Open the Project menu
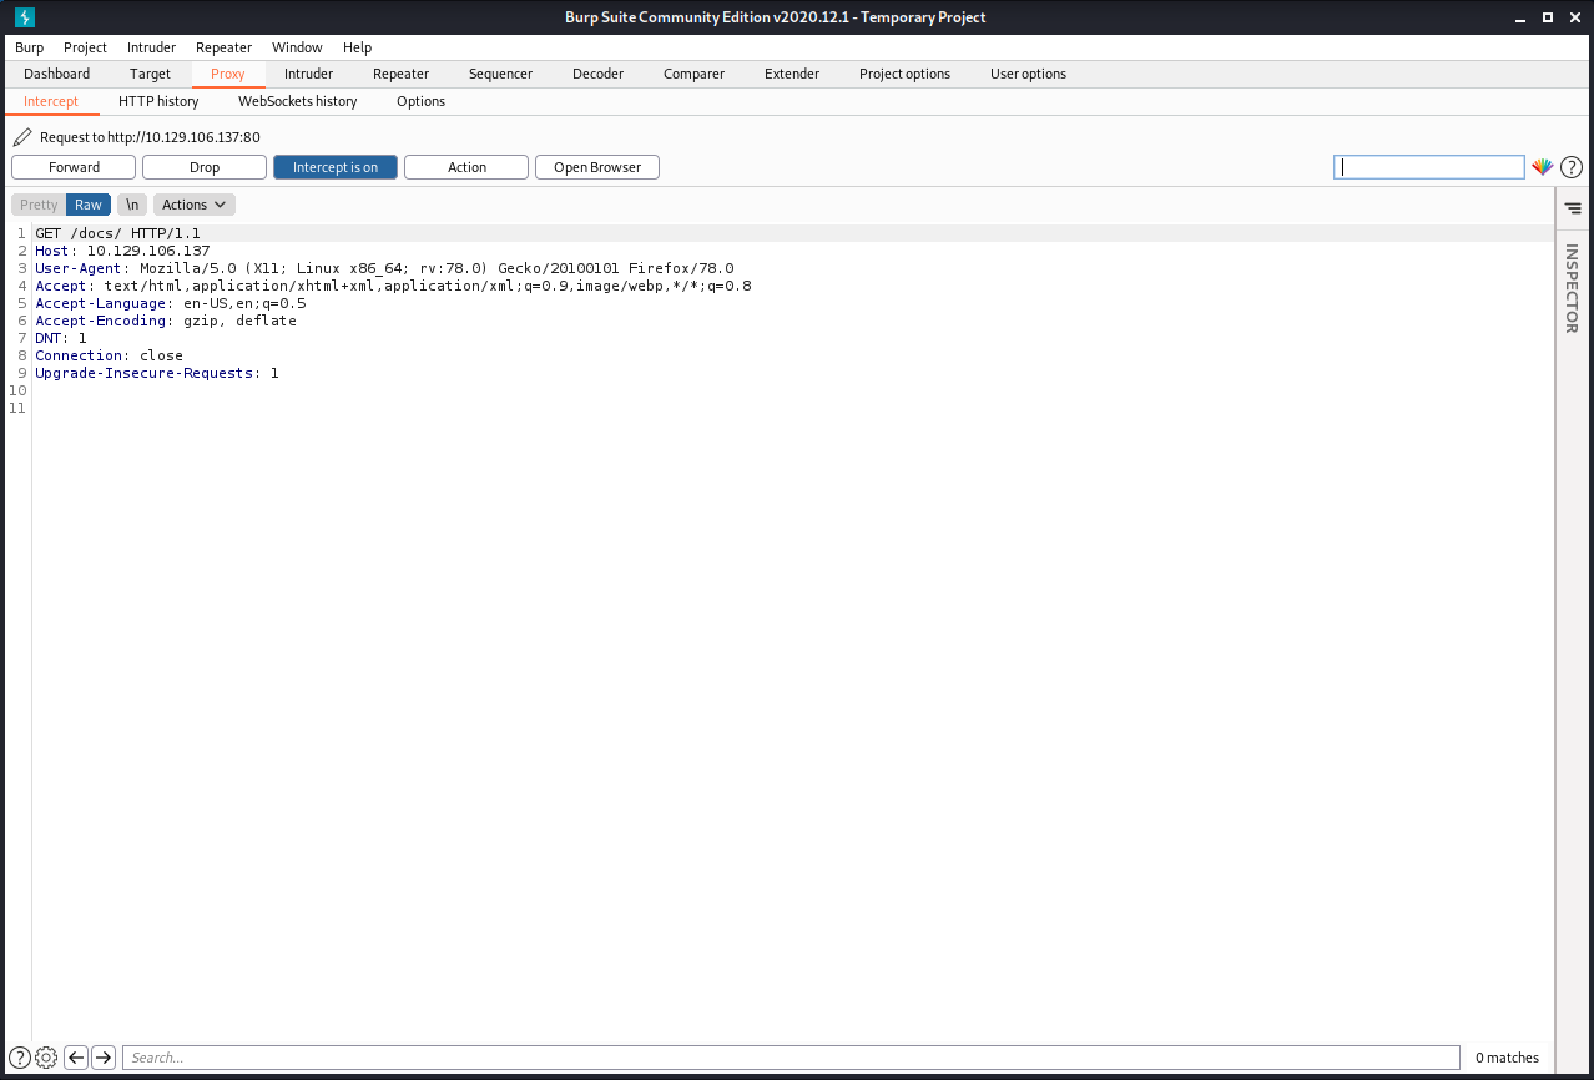 pyautogui.click(x=85, y=47)
